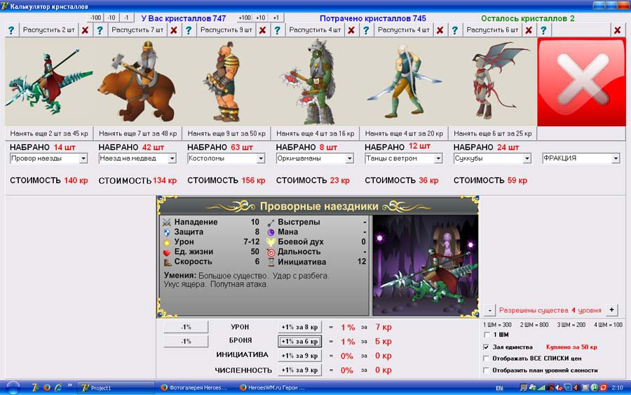Click "+1% за 6 кр" for БРОНЯ
631x395 pixels.
click(x=300, y=341)
